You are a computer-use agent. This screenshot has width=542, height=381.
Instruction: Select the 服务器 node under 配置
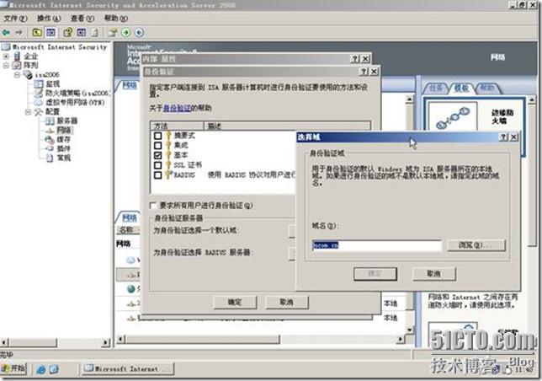[66, 121]
